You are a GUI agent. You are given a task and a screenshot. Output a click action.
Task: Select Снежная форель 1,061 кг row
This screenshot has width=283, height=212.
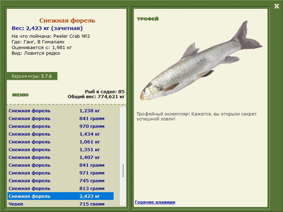[60, 142]
